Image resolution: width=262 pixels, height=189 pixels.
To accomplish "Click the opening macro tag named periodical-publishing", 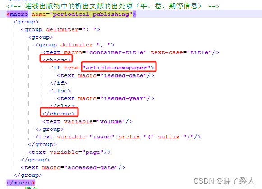I will point(71,14).
